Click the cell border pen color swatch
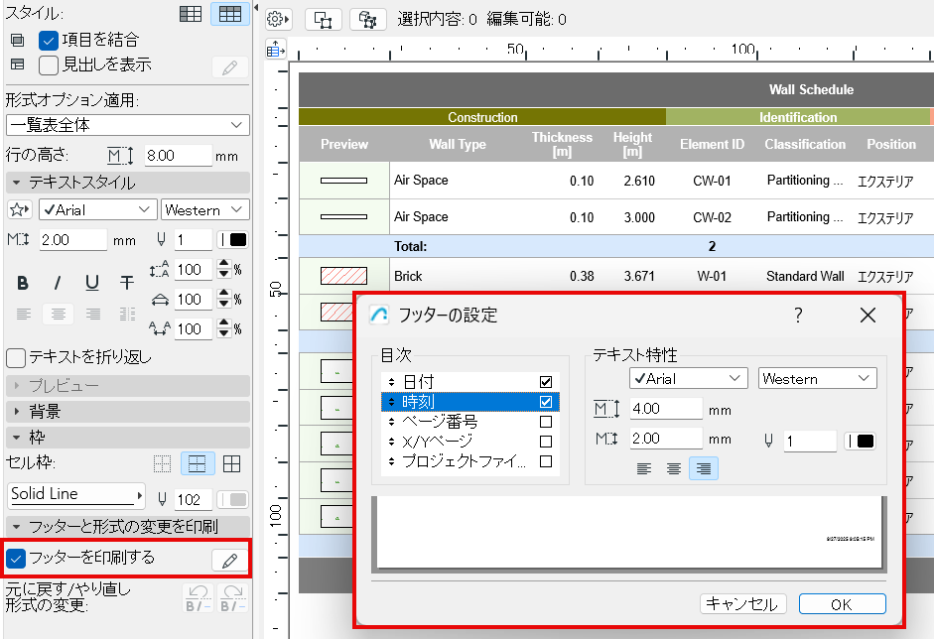Image resolution: width=934 pixels, height=639 pixels. click(232, 500)
